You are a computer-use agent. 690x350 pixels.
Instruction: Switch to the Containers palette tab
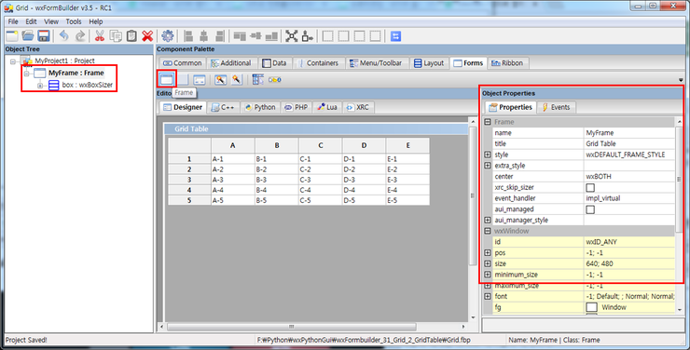(318, 63)
